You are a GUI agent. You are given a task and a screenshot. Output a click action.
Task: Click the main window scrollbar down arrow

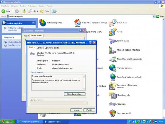pyautogui.click(x=164, y=118)
